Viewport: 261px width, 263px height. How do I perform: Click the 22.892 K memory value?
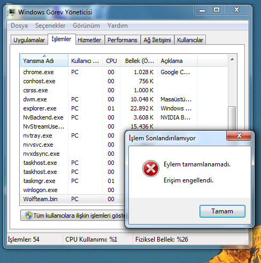tap(142, 108)
